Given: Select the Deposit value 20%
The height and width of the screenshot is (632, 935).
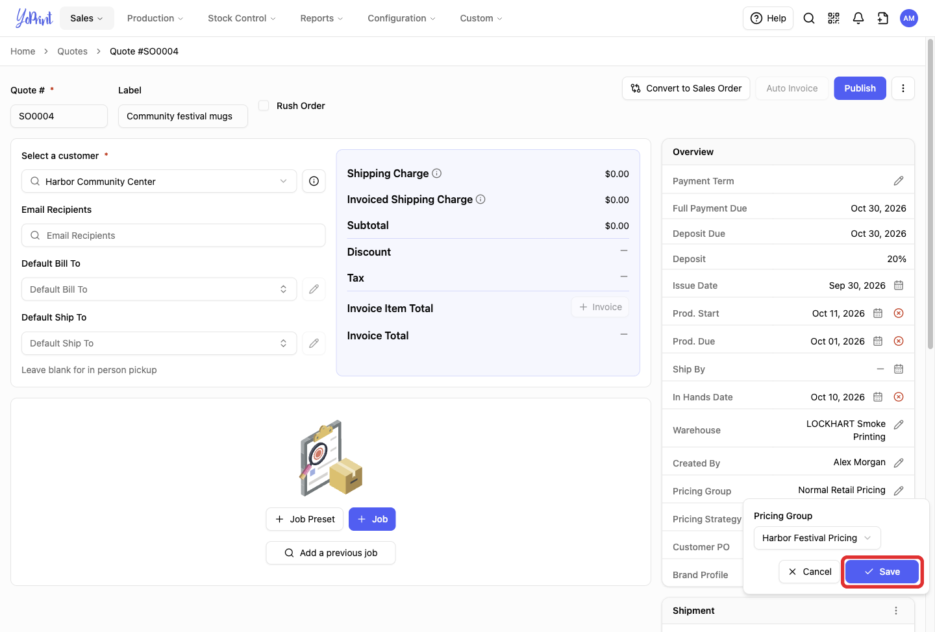Looking at the screenshot, I should (x=897, y=259).
